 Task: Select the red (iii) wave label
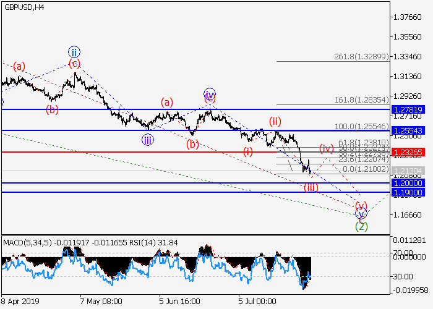point(311,187)
